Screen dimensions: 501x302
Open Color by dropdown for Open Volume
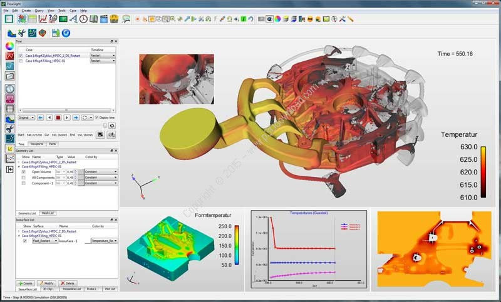coord(101,172)
